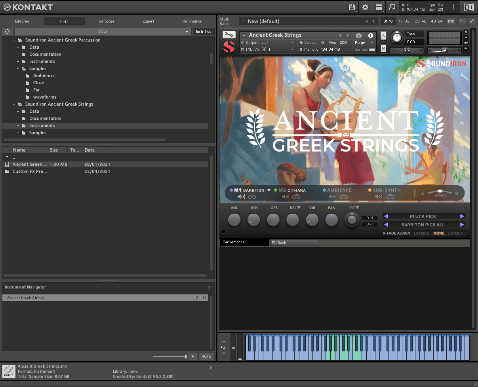Open the workspace layout panel menu
478x387 pixels.
point(379,7)
